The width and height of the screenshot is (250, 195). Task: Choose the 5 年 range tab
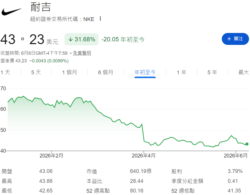pos(212,73)
